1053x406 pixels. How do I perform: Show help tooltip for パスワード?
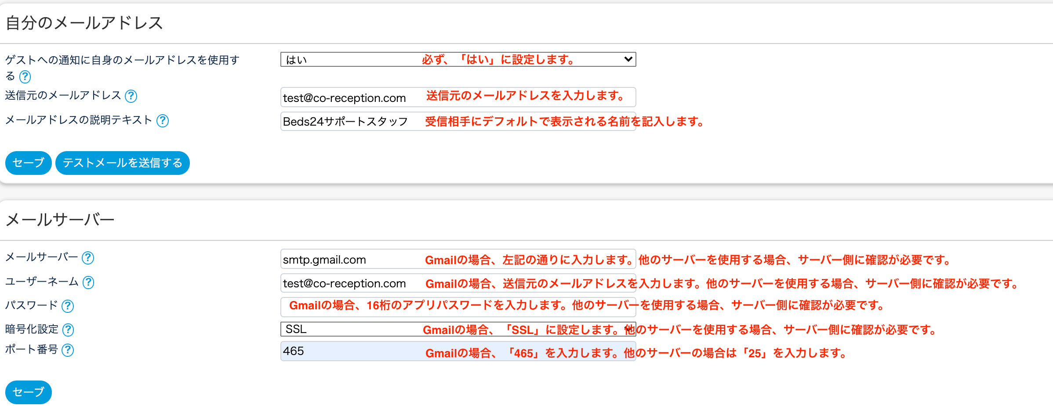(68, 306)
